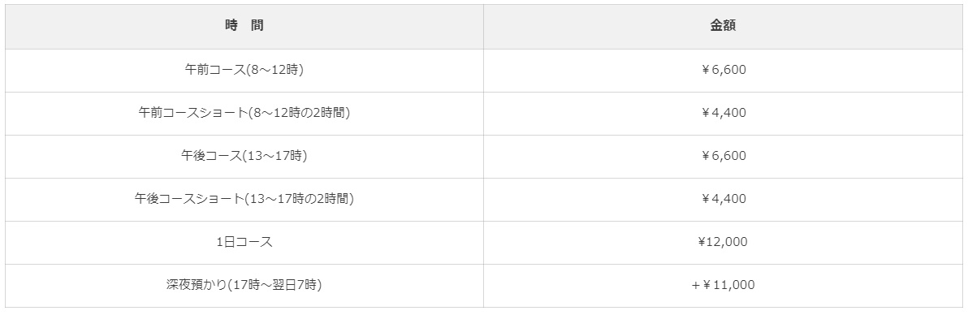Viewport: 968px width, 315px height.
Task: Select the 午前コース(8～12時) cell
Action: click(x=244, y=71)
